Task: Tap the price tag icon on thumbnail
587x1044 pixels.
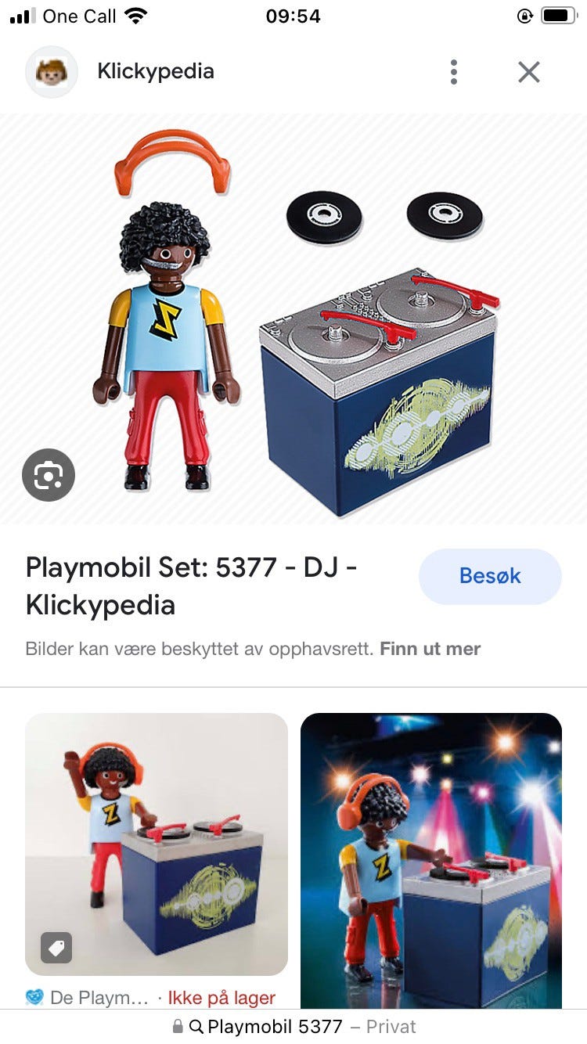Action: click(x=56, y=948)
